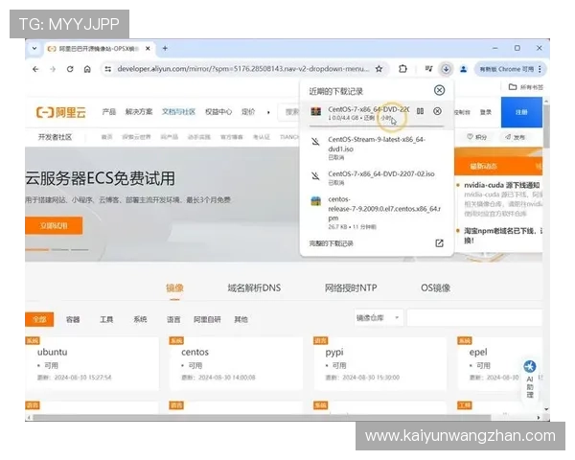Click the mirror search input field
575x460 pixels.
pyautogui.click(x=474, y=317)
